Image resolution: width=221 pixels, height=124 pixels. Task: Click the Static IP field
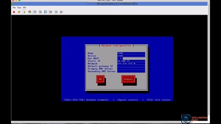pos(131,61)
